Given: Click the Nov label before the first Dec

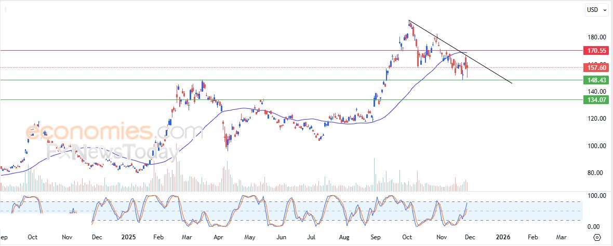Looking at the screenshot, I should coord(67,237).
